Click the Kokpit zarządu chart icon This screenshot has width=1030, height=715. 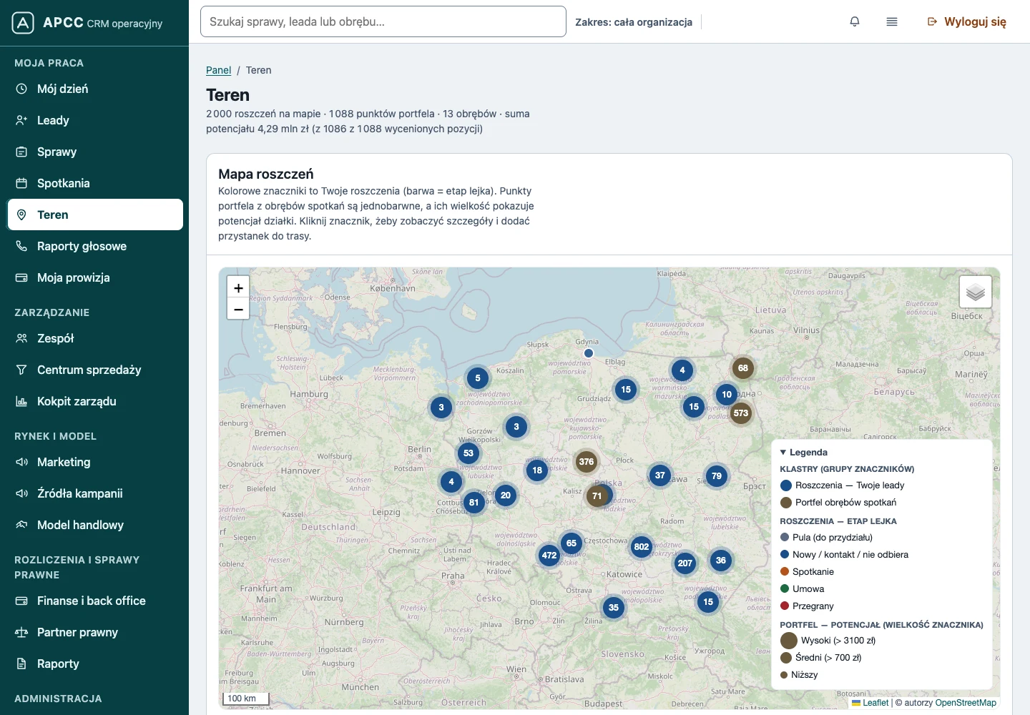coord(21,401)
